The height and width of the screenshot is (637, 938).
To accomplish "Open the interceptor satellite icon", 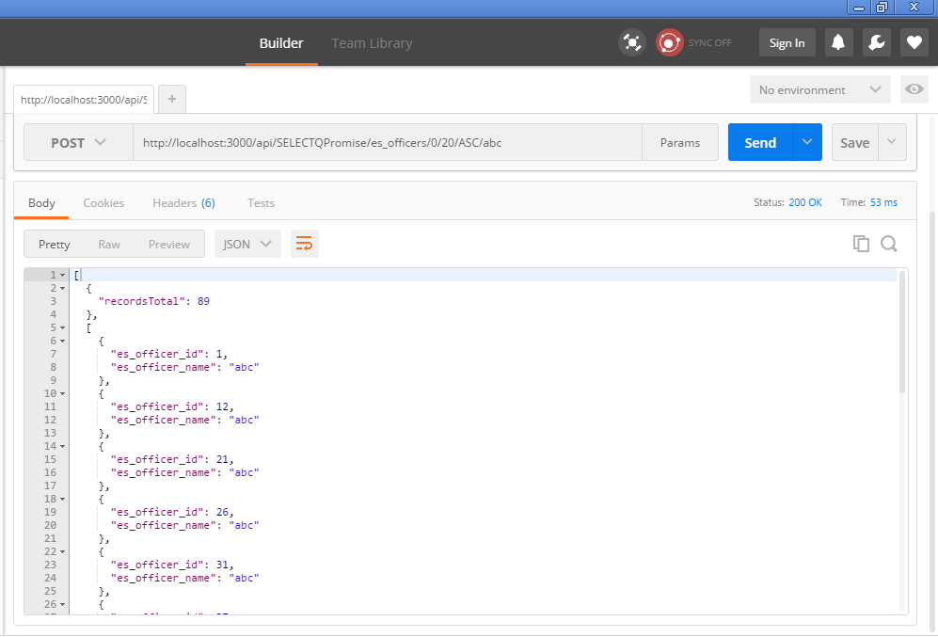I will 631,42.
